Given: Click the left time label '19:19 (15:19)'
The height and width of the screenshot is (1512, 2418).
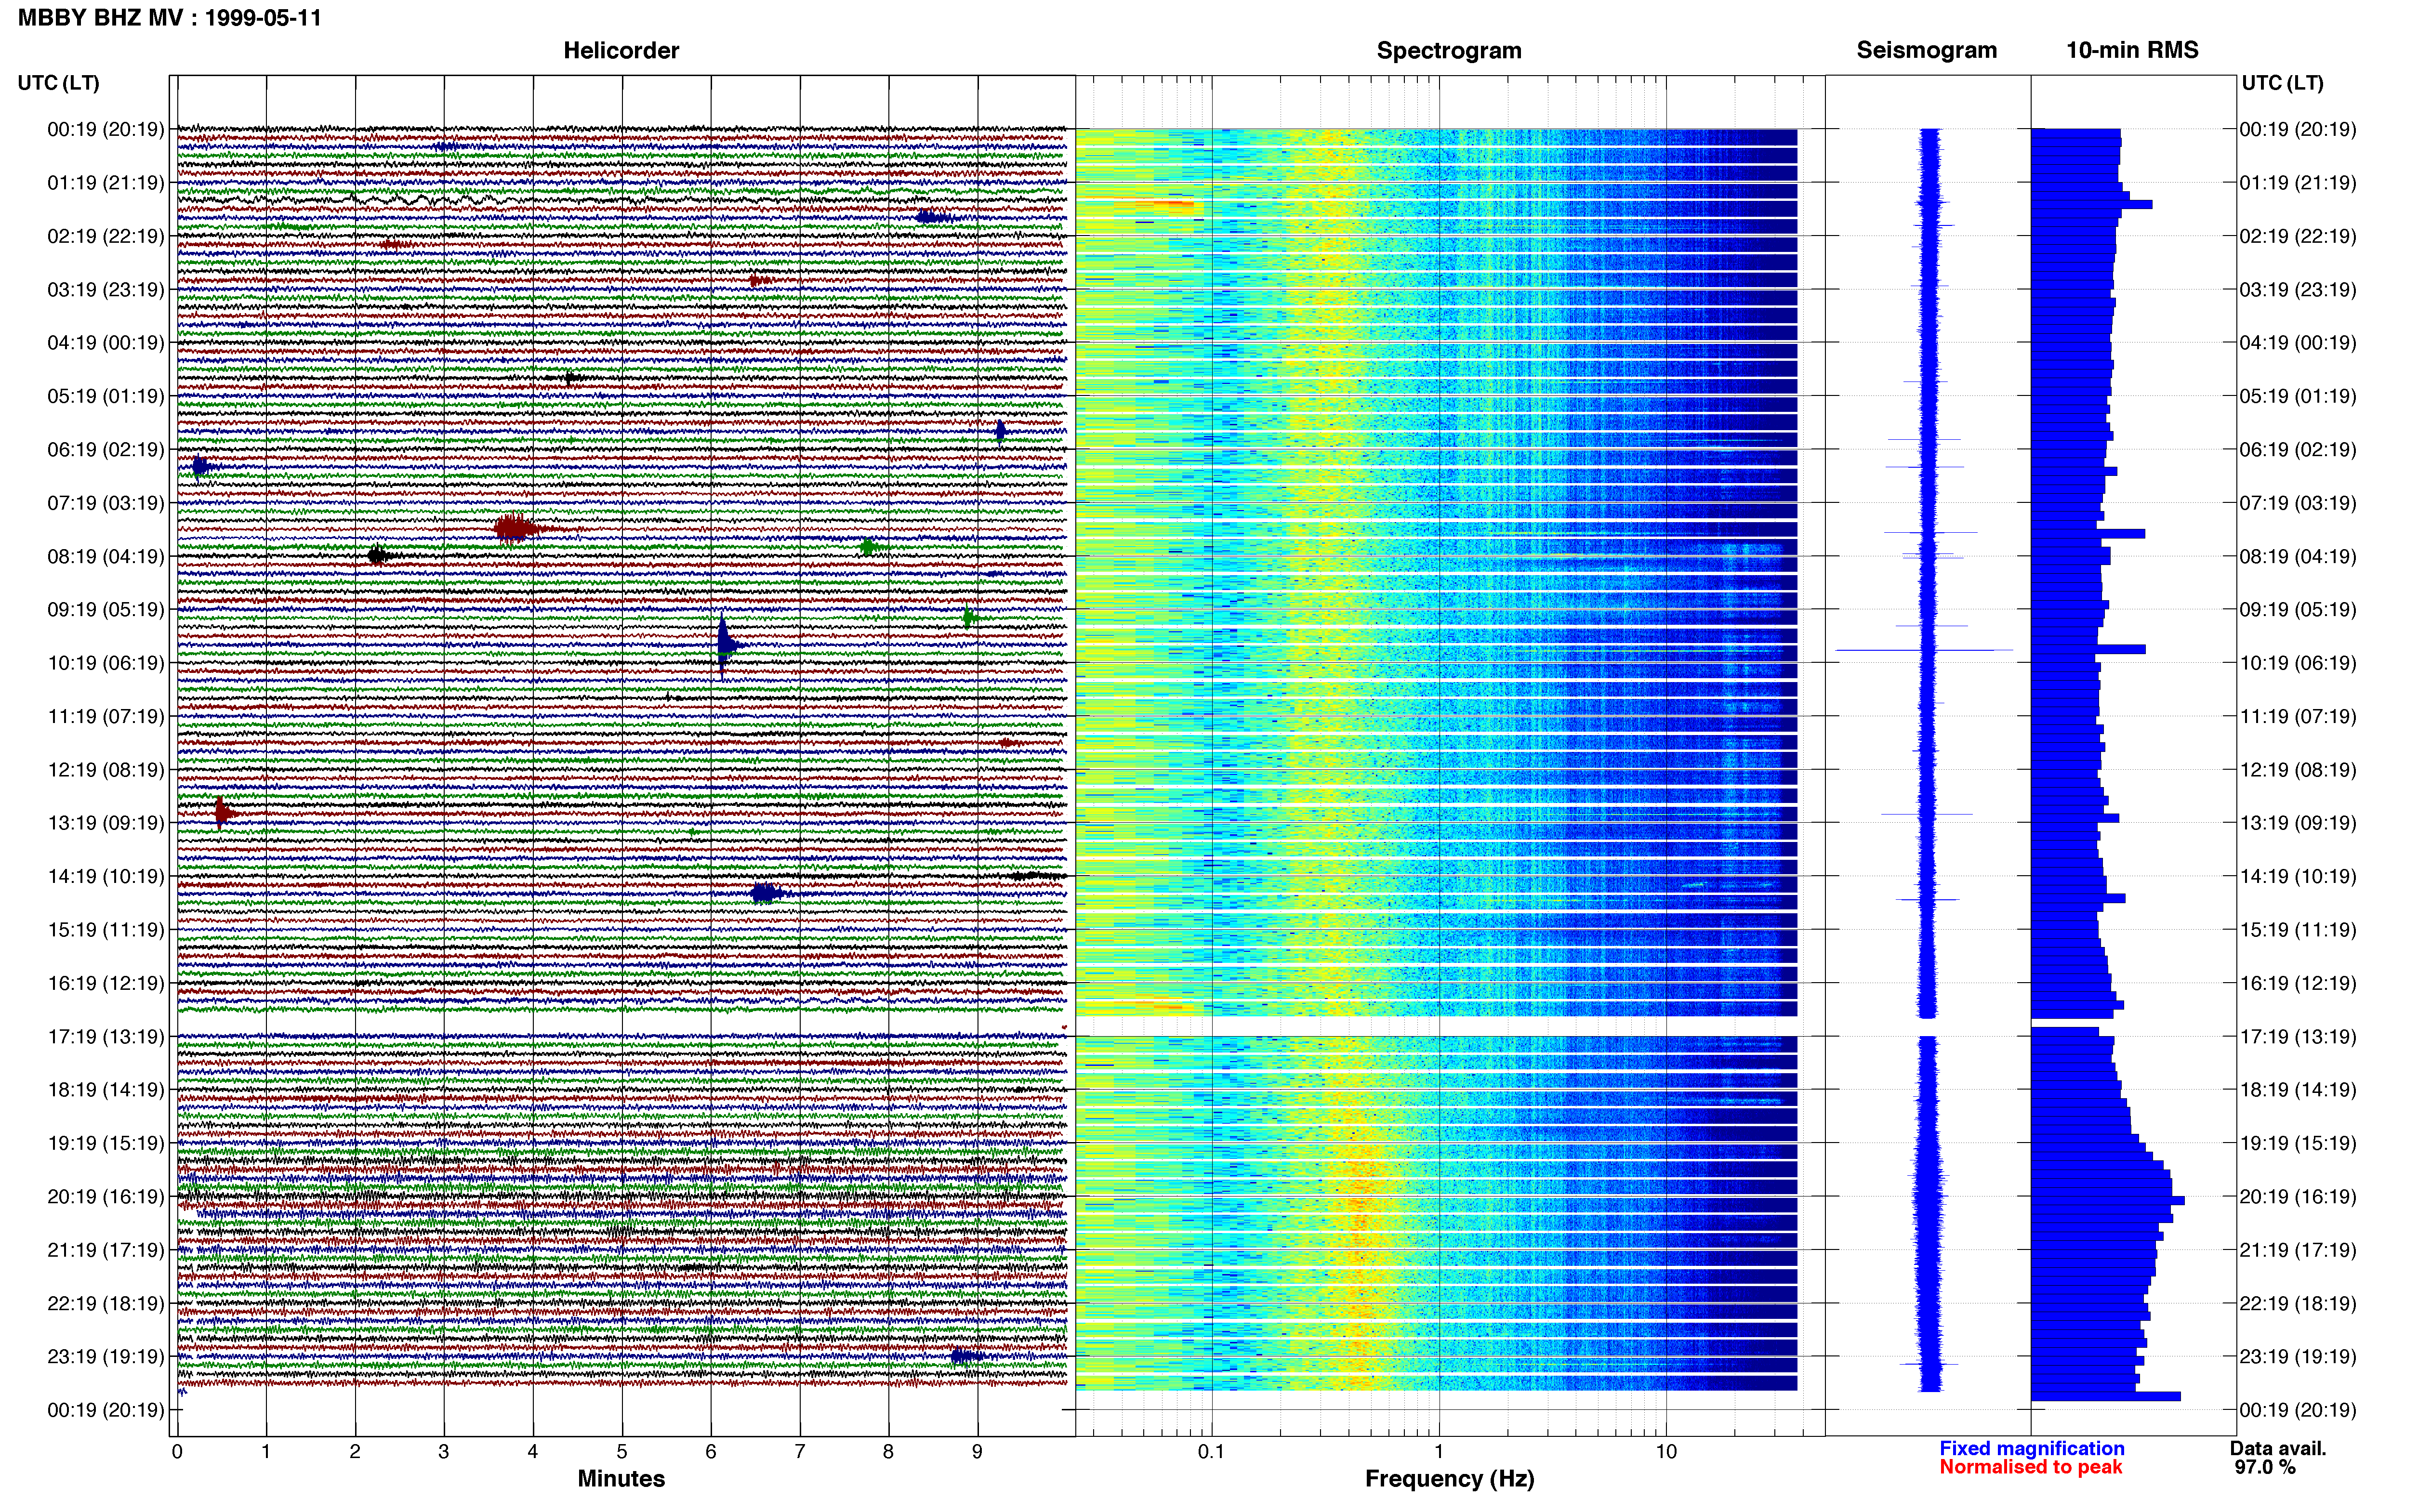Looking at the screenshot, I should click(x=106, y=1143).
